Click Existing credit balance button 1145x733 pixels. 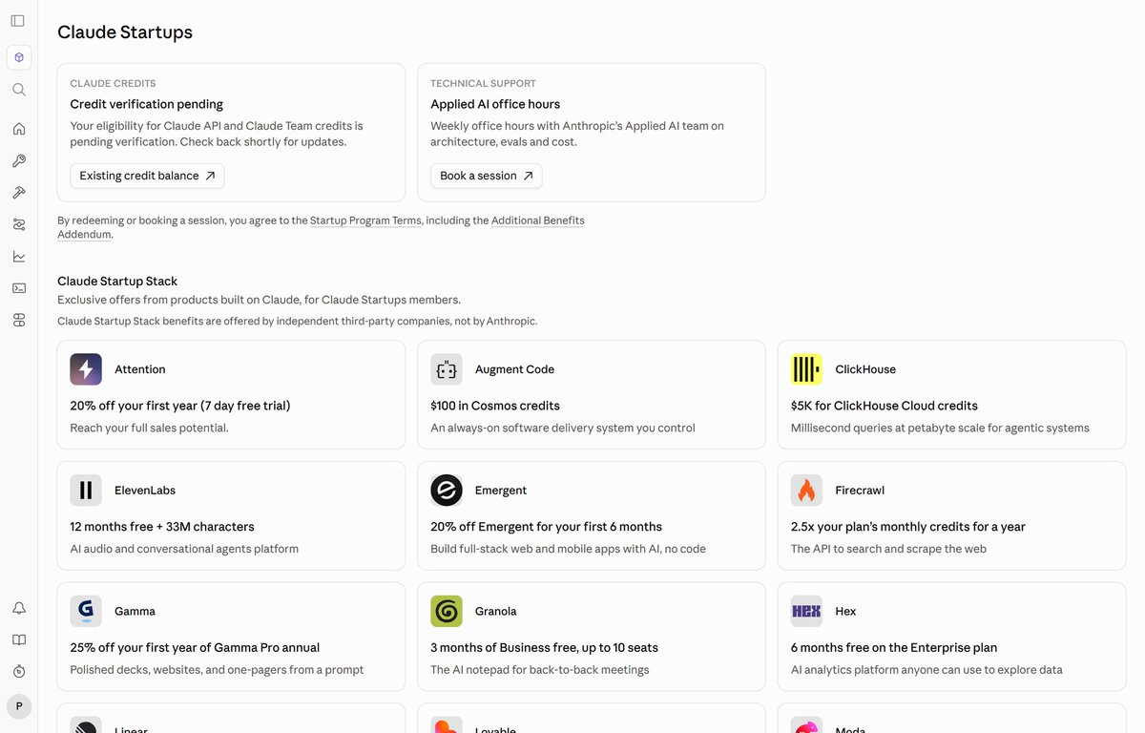tap(147, 176)
